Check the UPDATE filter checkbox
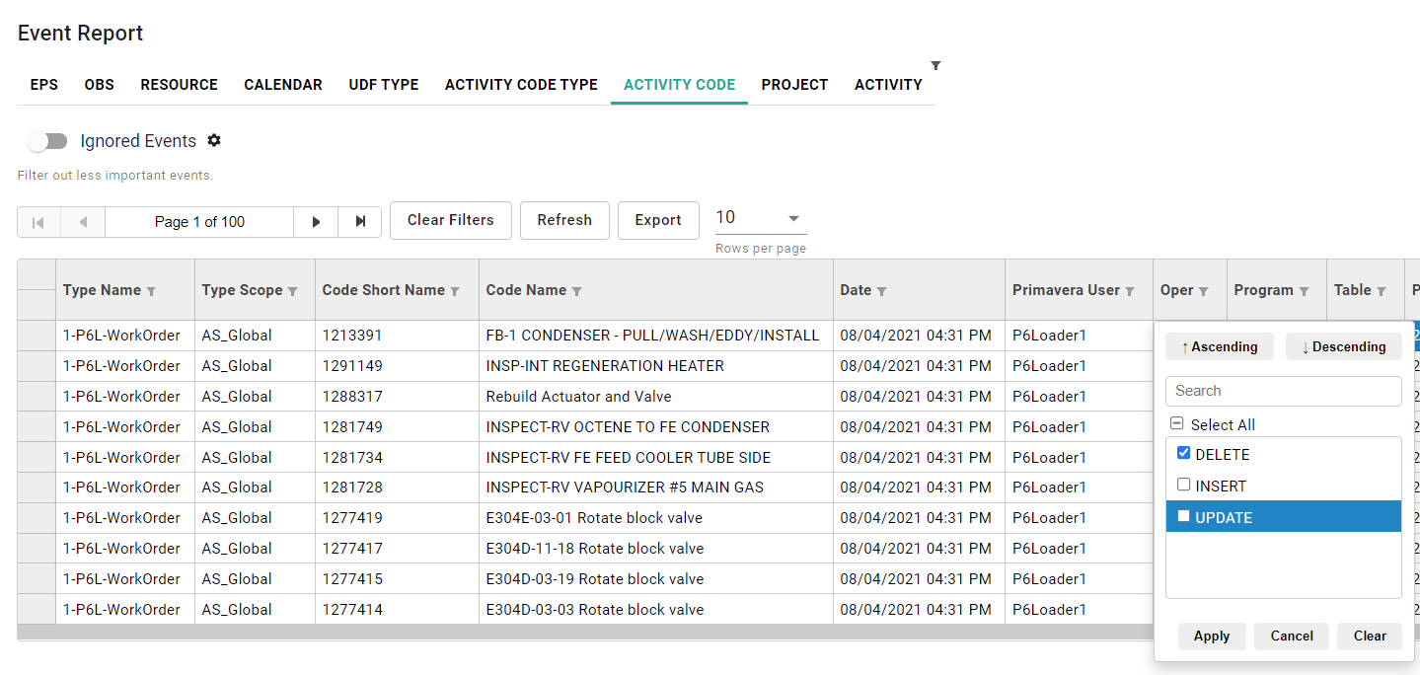 pyautogui.click(x=1184, y=516)
